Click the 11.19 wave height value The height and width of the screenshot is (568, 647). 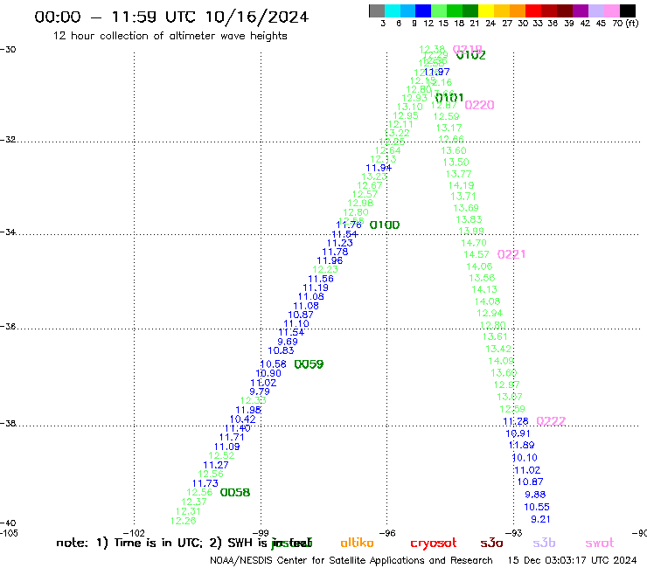tap(316, 287)
